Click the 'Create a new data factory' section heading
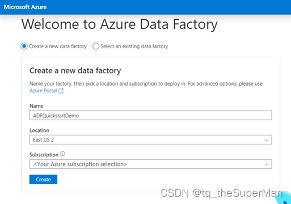This screenshot has width=291, height=204. pos(75,71)
